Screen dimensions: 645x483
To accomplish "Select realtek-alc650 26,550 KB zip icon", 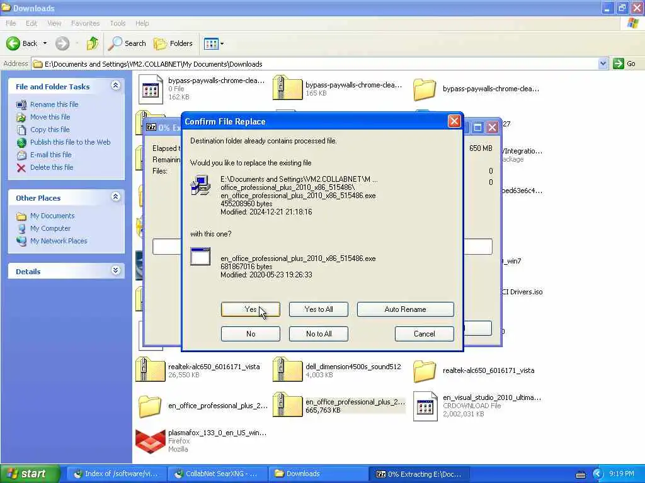I will pyautogui.click(x=150, y=369).
